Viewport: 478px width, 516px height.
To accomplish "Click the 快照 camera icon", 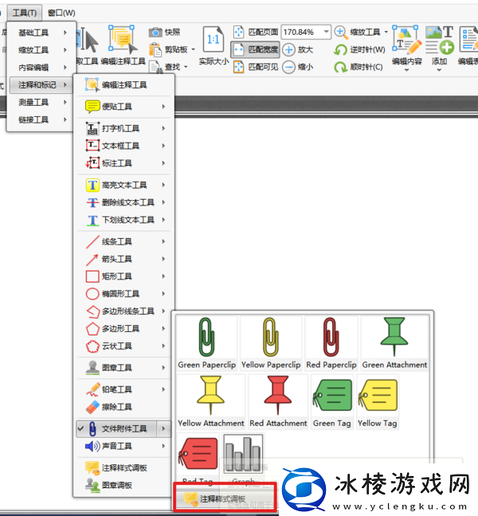I will point(155,32).
